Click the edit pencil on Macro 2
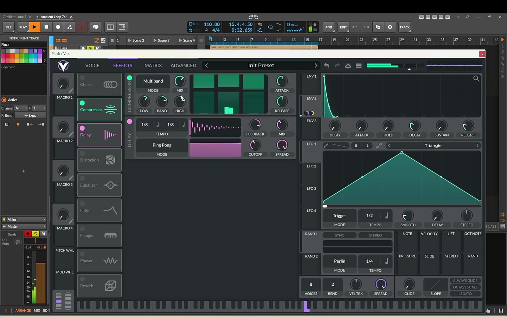The height and width of the screenshot is (317, 507). point(71,134)
